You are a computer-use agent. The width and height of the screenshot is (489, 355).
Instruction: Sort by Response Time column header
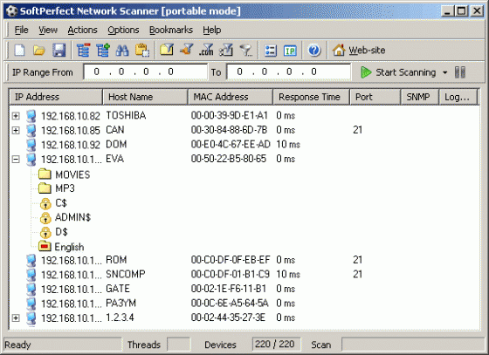311,97
